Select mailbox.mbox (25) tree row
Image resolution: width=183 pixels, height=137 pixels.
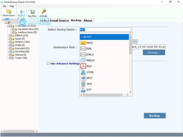click(x=27, y=32)
